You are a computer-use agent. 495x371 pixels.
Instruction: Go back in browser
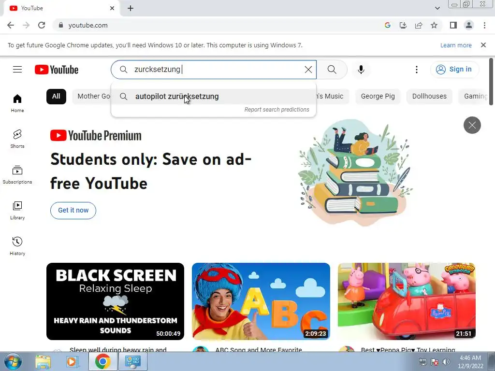click(x=11, y=25)
